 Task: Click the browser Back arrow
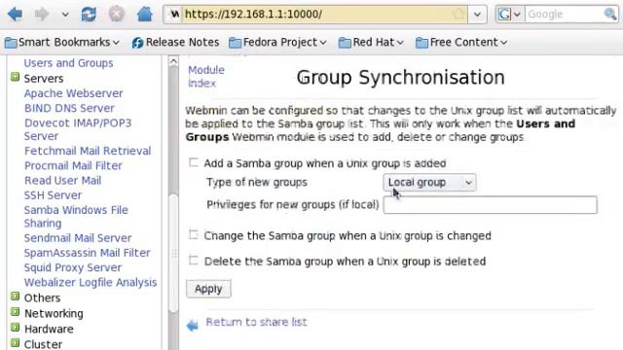[x=16, y=15]
